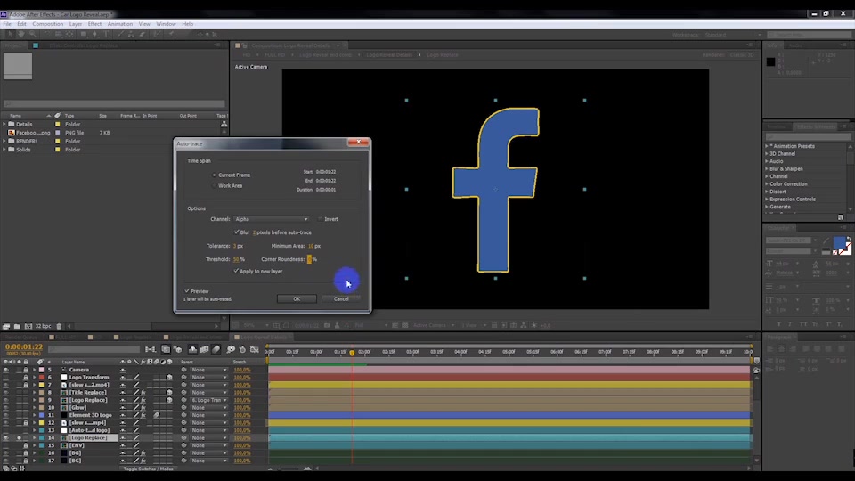This screenshot has width=855, height=481.
Task: Open the File menu
Action: 7,24
